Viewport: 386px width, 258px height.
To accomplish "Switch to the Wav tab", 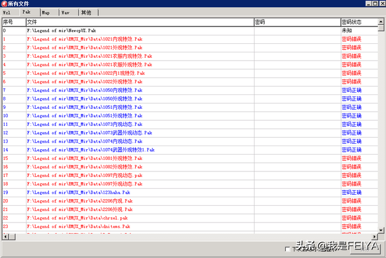I will point(69,13).
